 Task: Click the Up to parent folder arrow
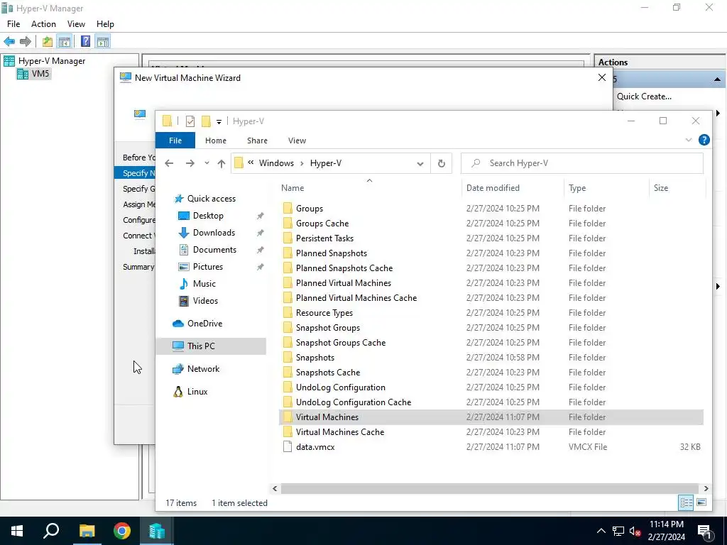point(222,164)
